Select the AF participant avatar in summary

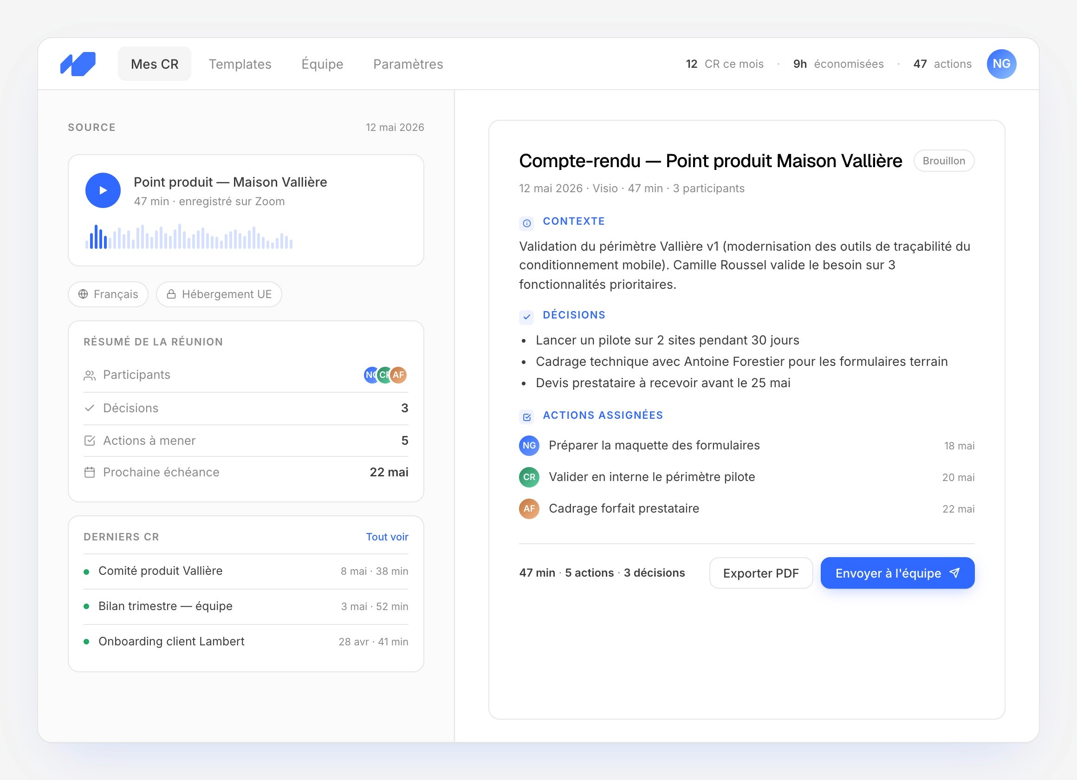398,375
